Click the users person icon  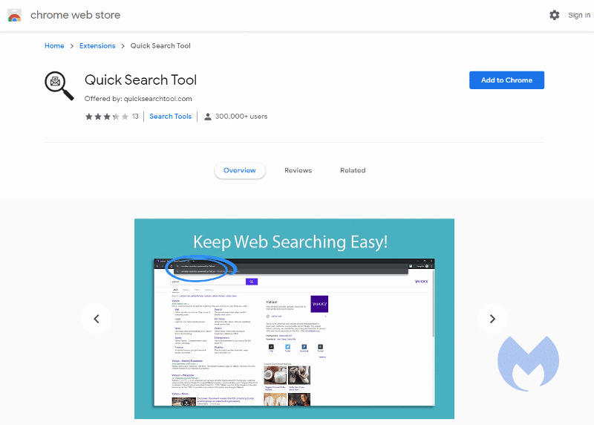(x=208, y=117)
